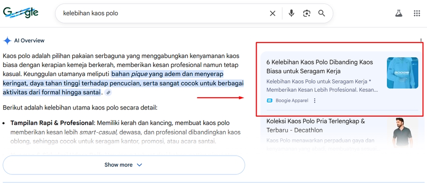Click the chain link icon after highlighted text

pos(109,93)
